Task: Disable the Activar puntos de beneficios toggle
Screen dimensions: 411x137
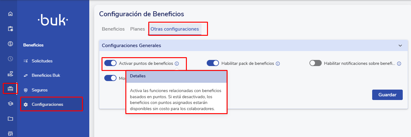Action: (x=110, y=63)
